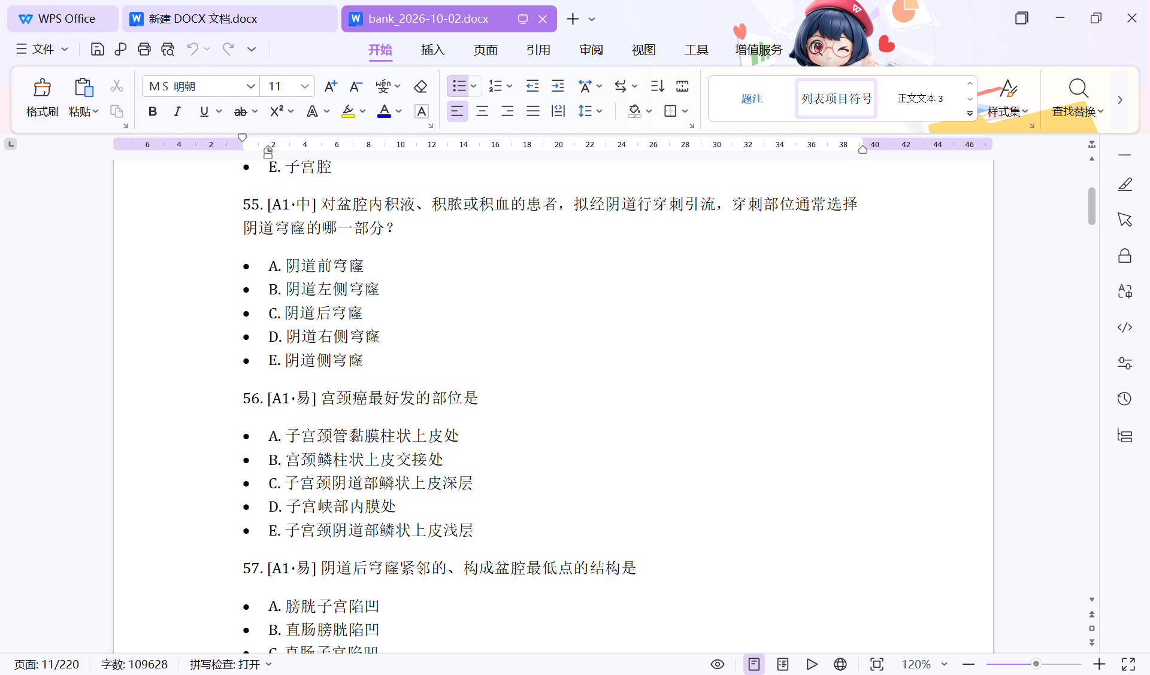Viewport: 1150px width, 675px height.
Task: Open Find and Replace (查找替换) magnifier
Action: tap(1078, 89)
